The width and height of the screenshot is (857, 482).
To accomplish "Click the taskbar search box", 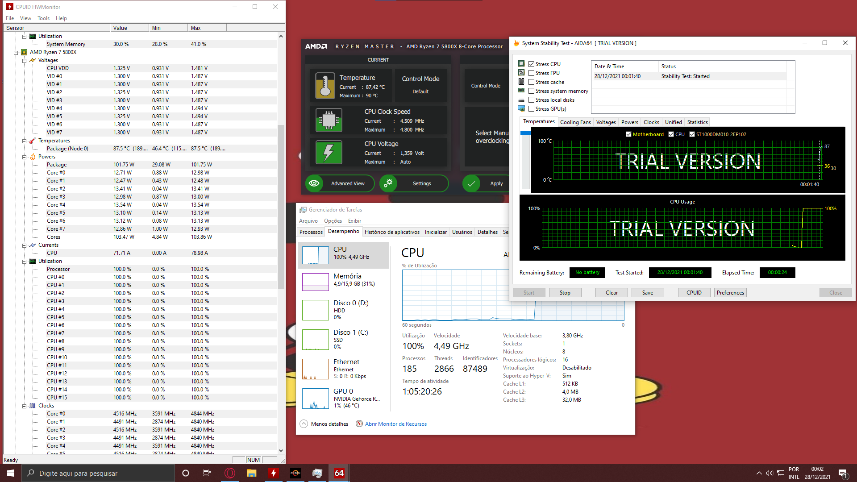I will pyautogui.click(x=98, y=473).
